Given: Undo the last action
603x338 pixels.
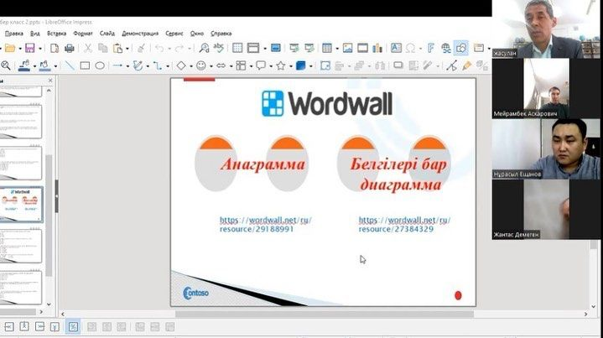Looking at the screenshot, I should point(159,48).
